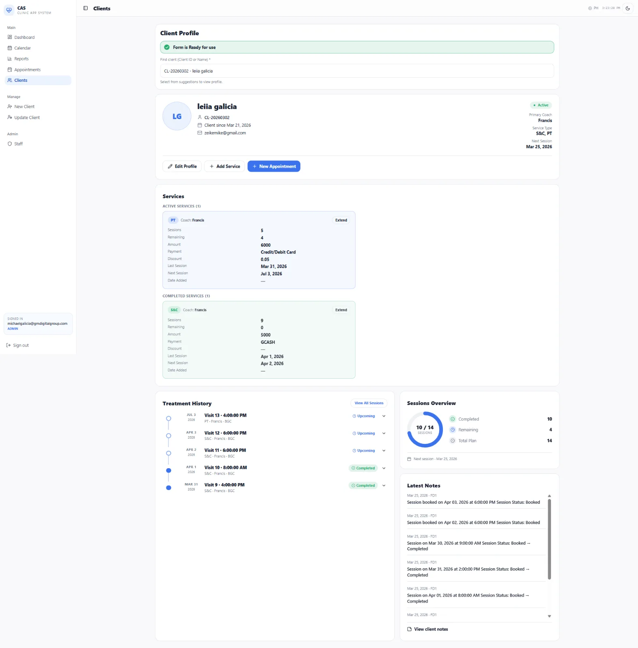Click the Credit/Debit Card payment value
This screenshot has width=638, height=648.
click(x=278, y=252)
